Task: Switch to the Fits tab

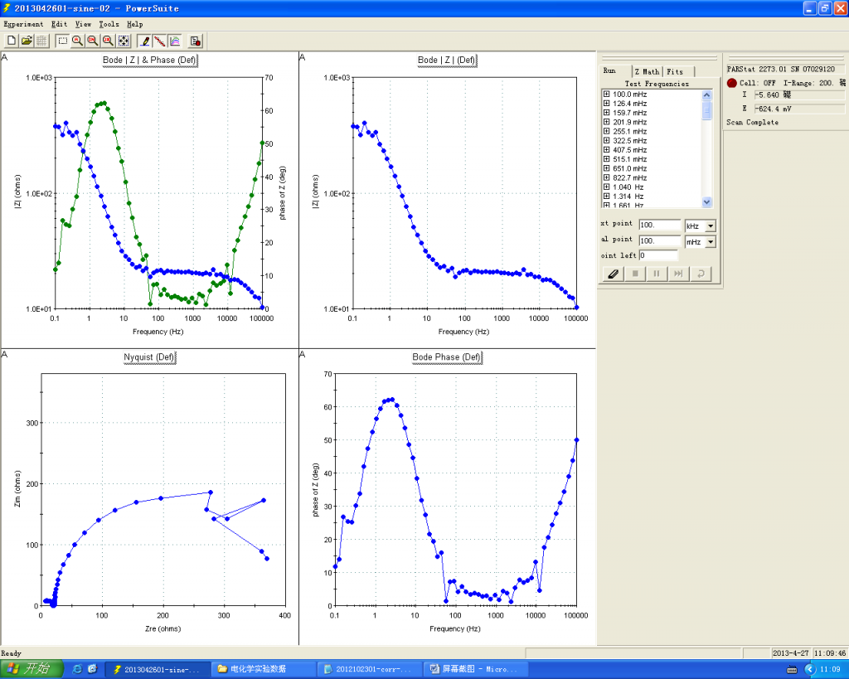Action: point(678,71)
